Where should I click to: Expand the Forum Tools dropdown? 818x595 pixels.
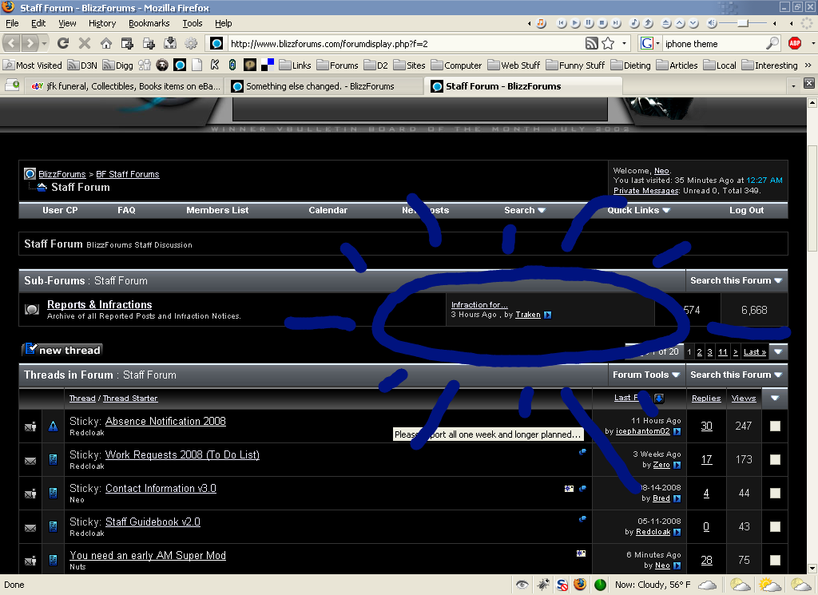[645, 375]
